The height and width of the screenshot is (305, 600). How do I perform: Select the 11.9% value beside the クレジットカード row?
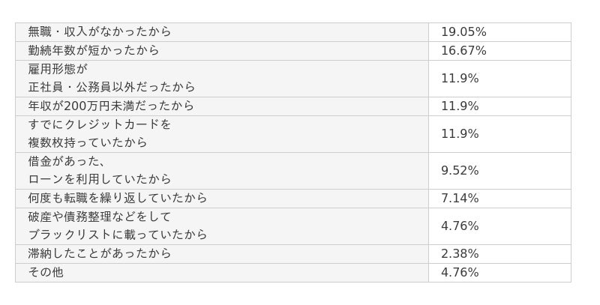[460, 134]
